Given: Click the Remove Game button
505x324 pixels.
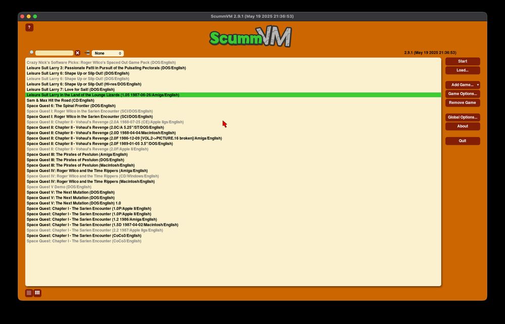Looking at the screenshot, I should (463, 102).
